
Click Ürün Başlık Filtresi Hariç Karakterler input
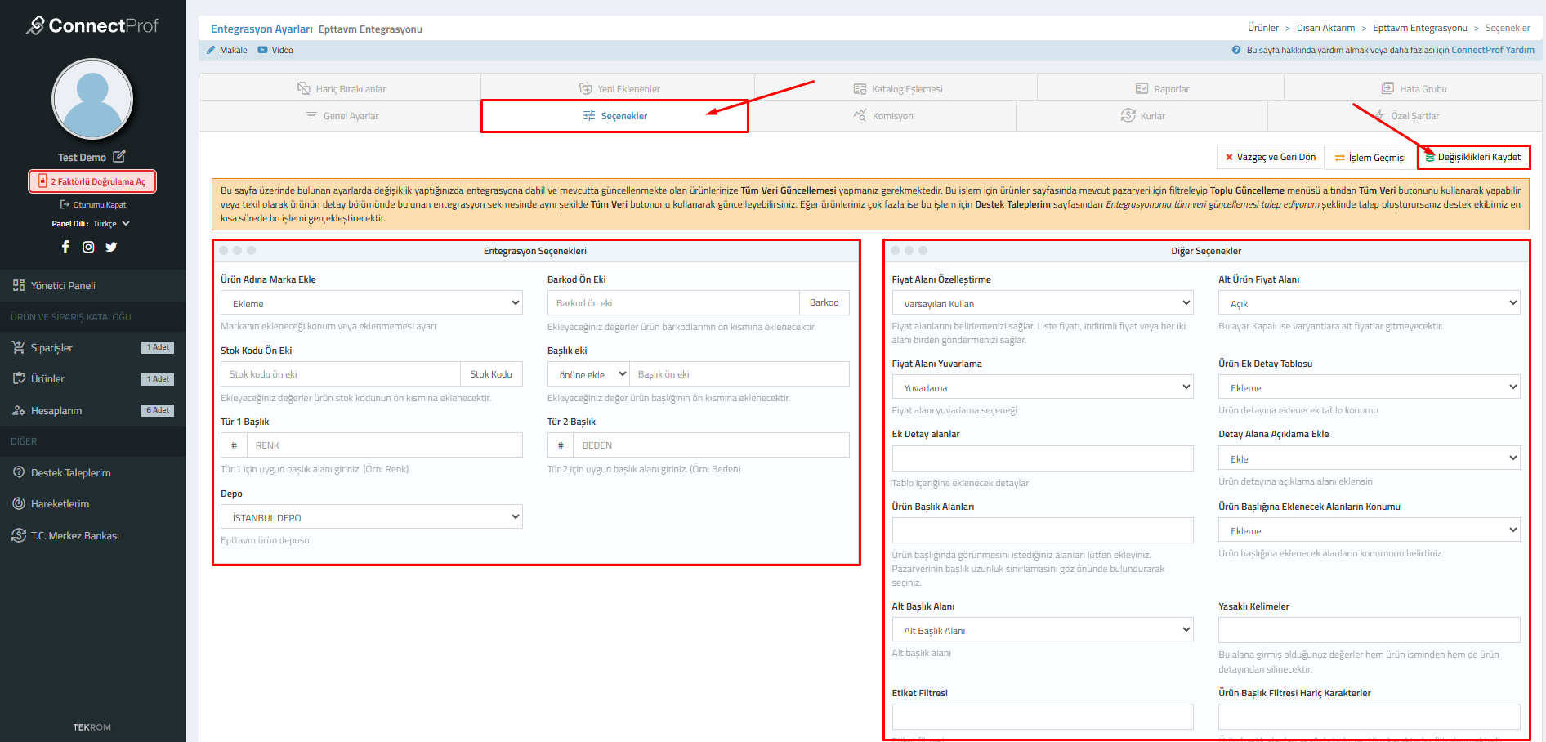pos(1370,717)
